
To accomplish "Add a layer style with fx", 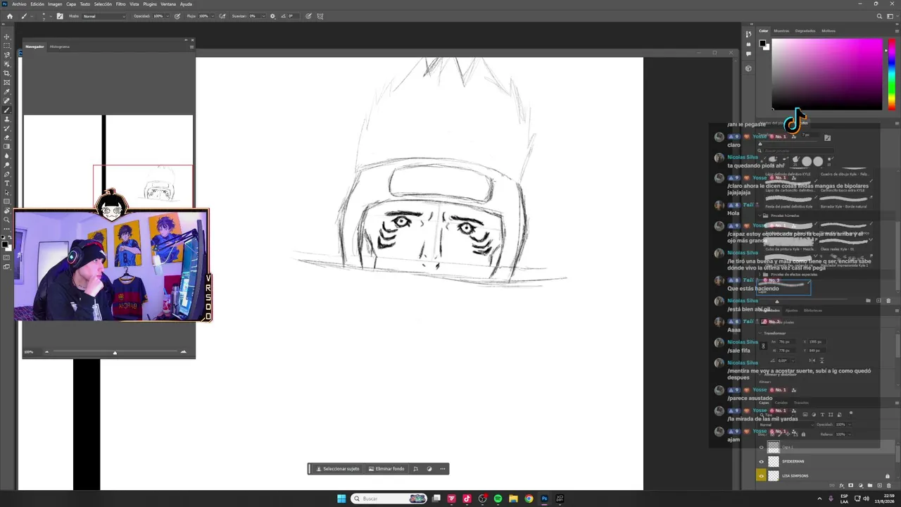I will (842, 485).
